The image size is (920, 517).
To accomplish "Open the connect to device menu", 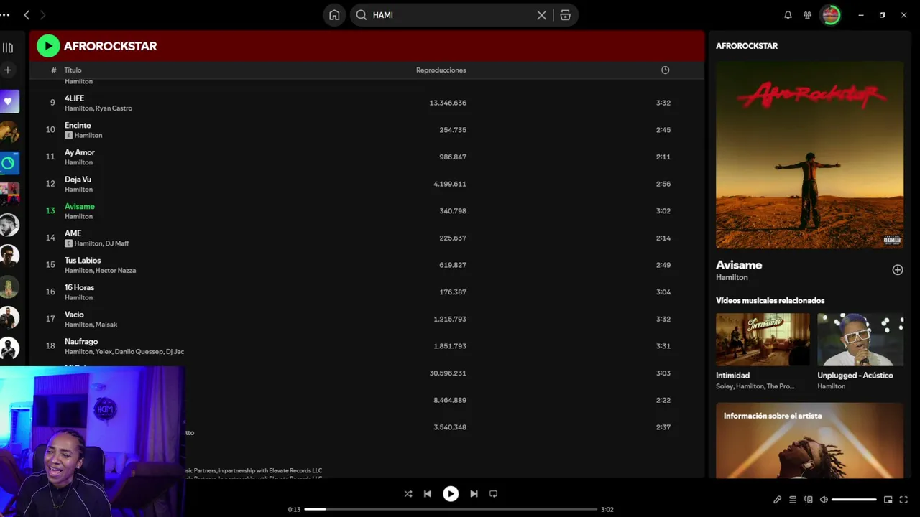I will click(x=809, y=500).
